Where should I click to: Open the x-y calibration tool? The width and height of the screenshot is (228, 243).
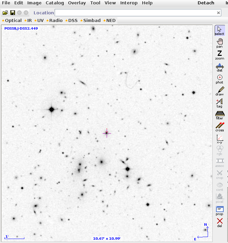pos(219,138)
